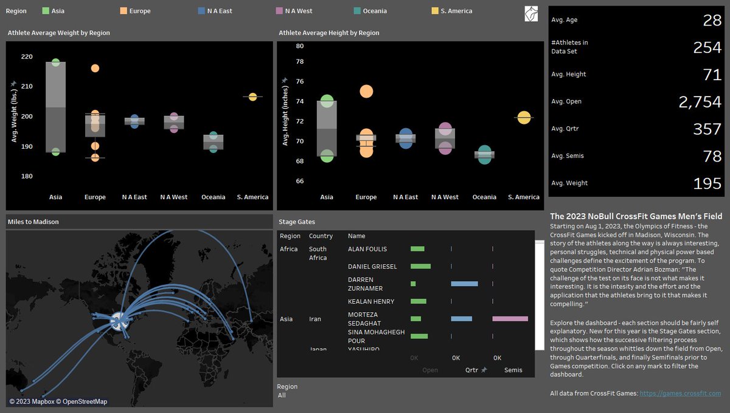Select the highest Europe circle in height chart

click(366, 92)
